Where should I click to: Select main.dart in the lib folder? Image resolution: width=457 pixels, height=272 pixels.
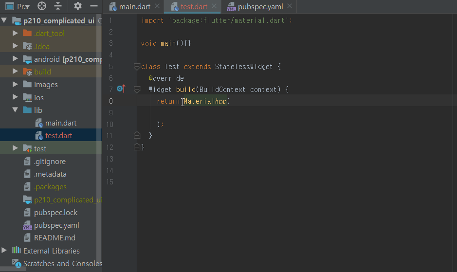click(x=61, y=123)
